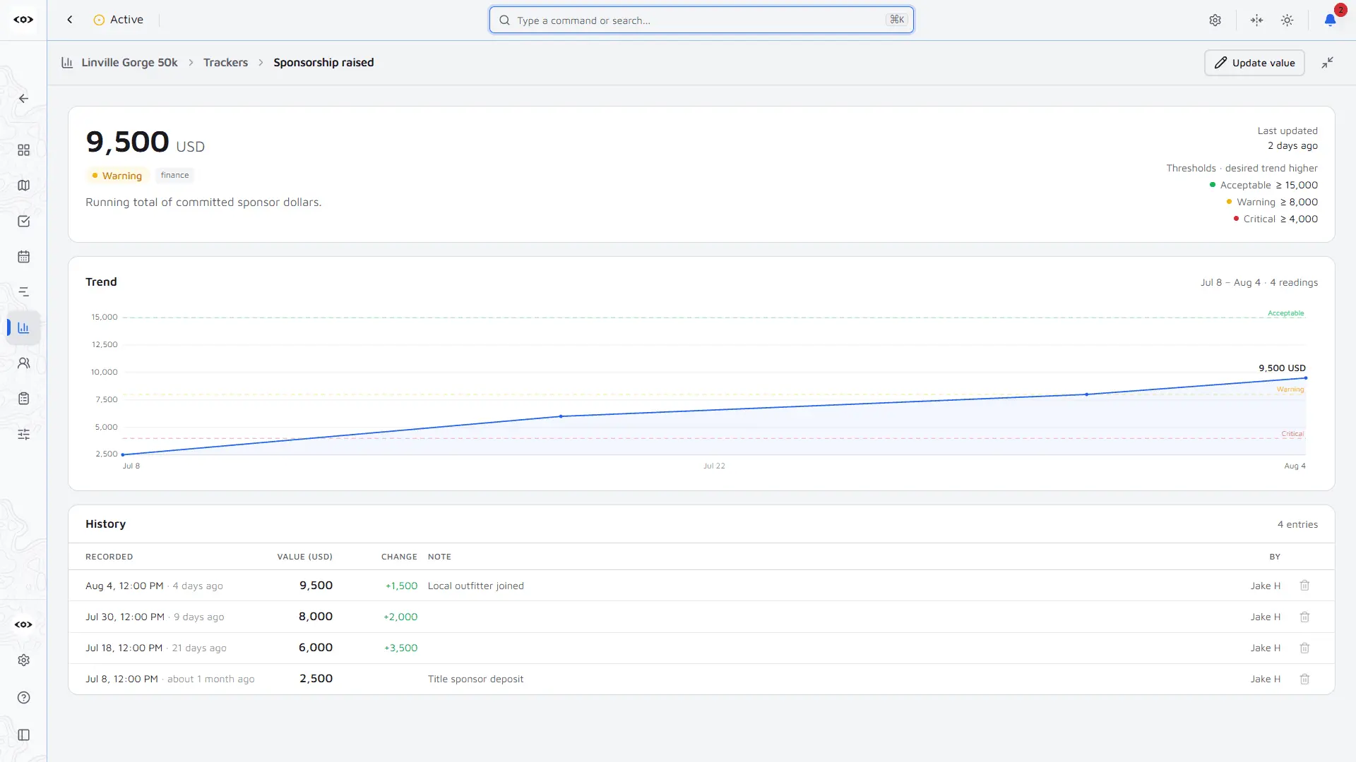Viewport: 1356px width, 762px height.
Task: Click the +2,000 change cell
Action: point(400,617)
